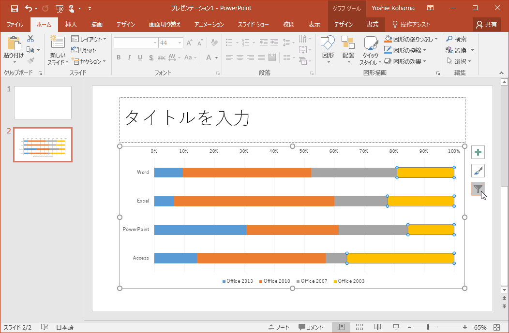Screen dimensions: 509x333
Task: Click the 共有 share button
Action: [x=487, y=24]
